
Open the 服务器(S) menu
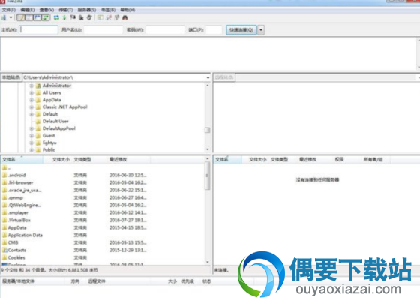87,10
